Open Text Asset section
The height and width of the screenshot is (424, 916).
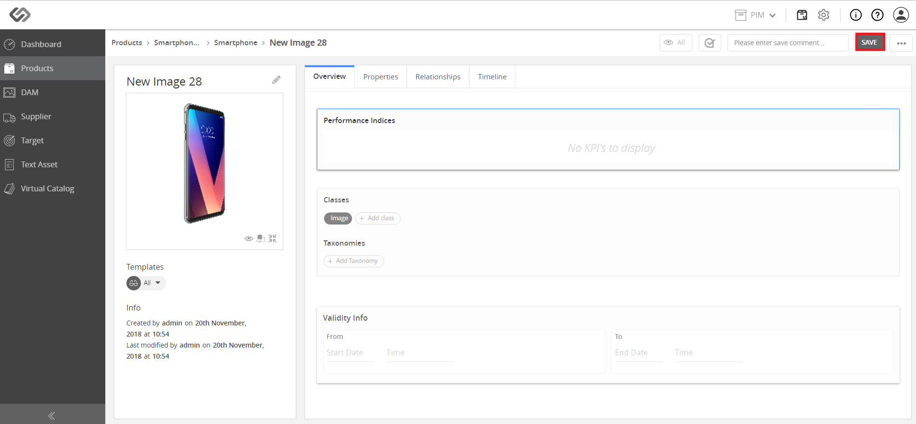pyautogui.click(x=52, y=164)
